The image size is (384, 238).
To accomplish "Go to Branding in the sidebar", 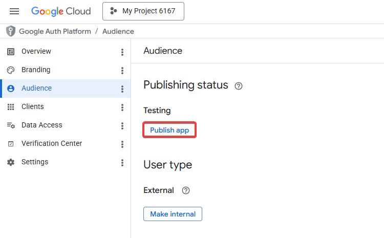I will point(36,70).
